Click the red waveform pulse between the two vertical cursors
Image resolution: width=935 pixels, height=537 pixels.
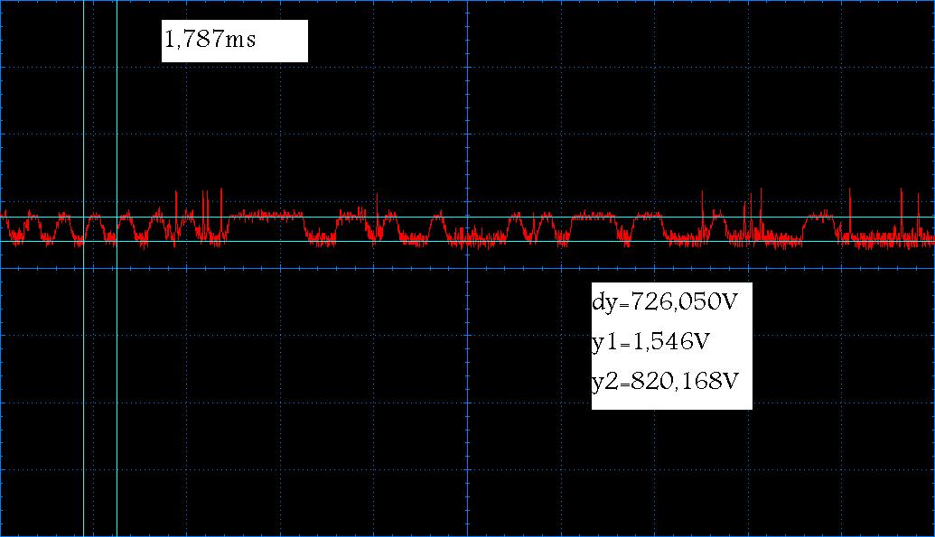point(98,218)
